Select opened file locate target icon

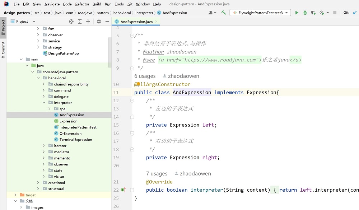[71, 22]
